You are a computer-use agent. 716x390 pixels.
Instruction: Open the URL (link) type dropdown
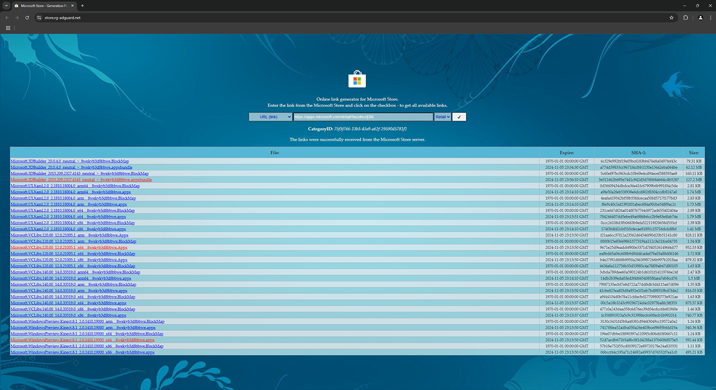click(270, 117)
